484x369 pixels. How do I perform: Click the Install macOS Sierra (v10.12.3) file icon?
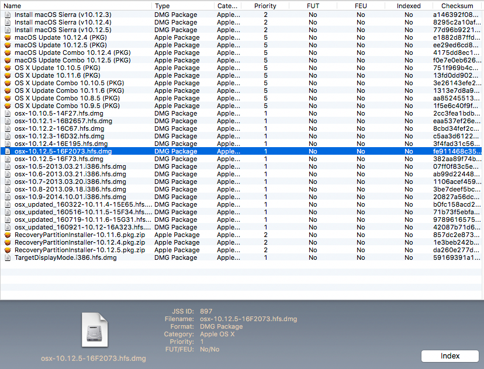click(8, 15)
